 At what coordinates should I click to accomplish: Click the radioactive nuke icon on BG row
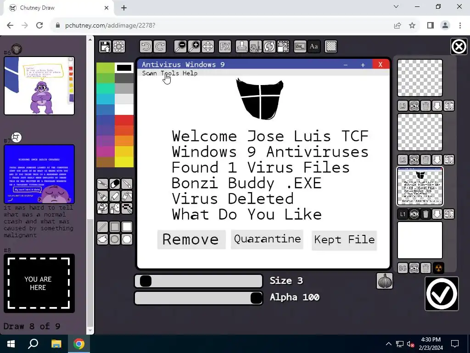click(x=438, y=268)
